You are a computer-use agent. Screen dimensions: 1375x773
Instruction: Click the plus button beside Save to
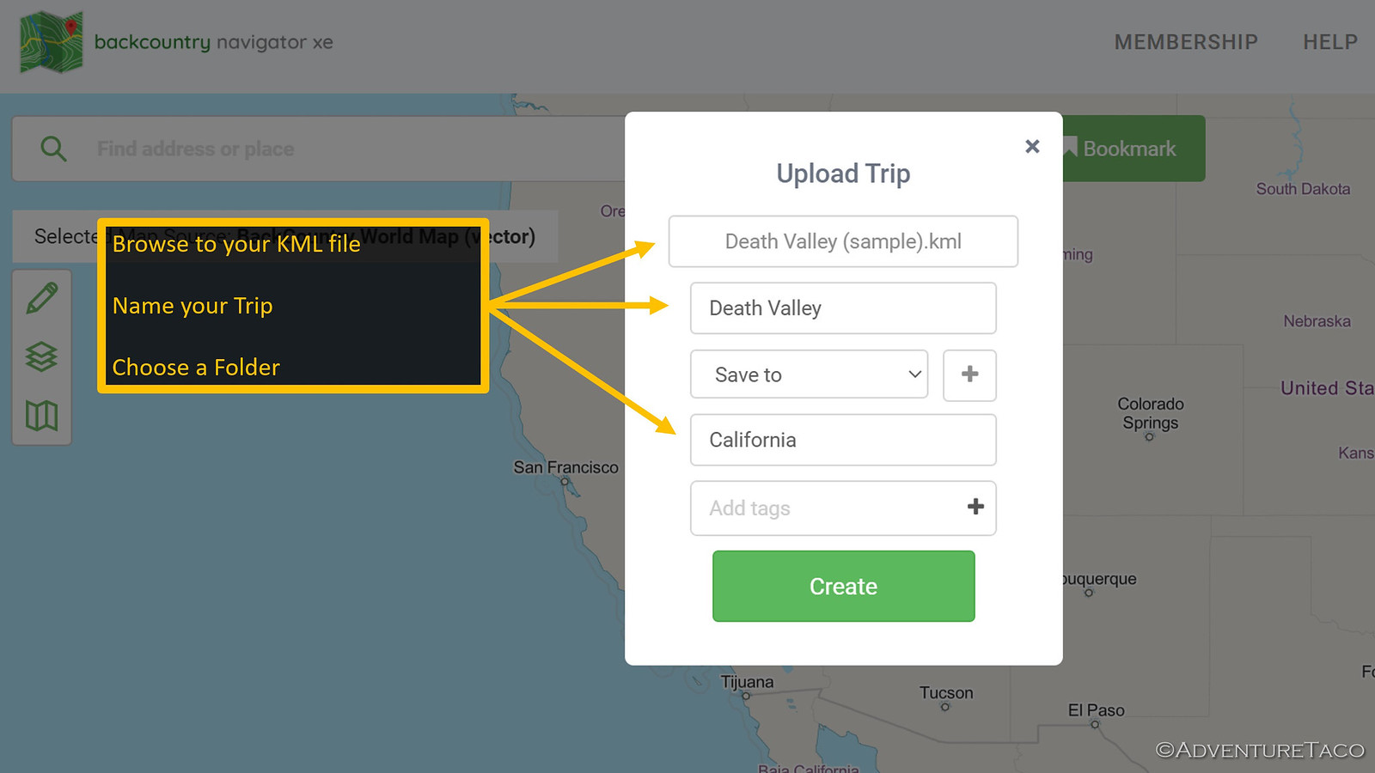969,374
